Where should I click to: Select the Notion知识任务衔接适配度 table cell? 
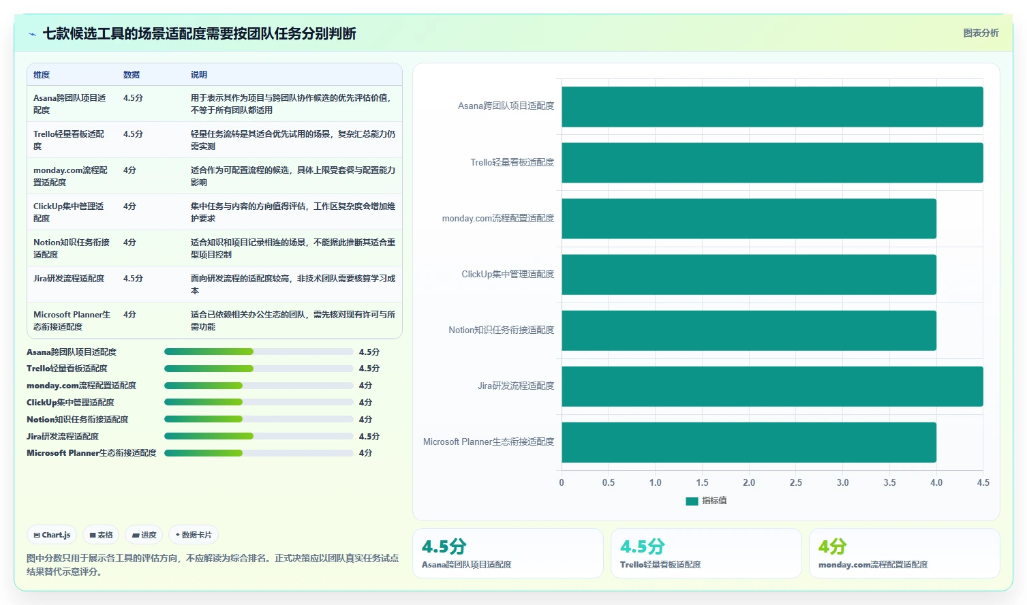tap(71, 248)
